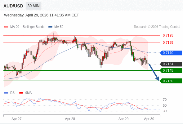Click the Apr 30 date axis marker

click(x=149, y=119)
